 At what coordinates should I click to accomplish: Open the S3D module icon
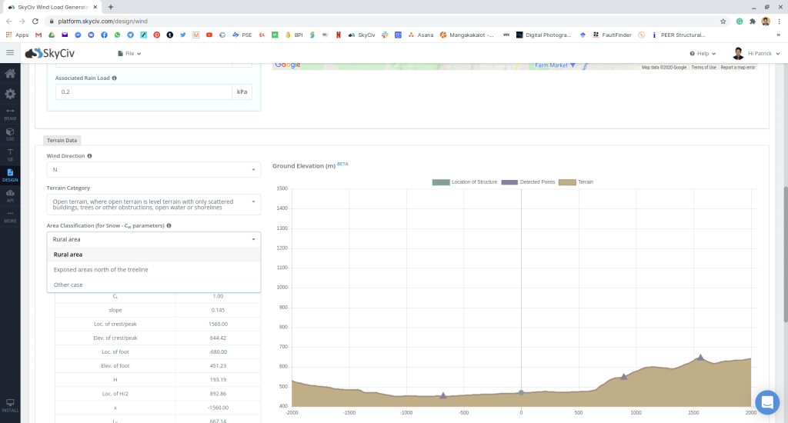click(x=10, y=134)
